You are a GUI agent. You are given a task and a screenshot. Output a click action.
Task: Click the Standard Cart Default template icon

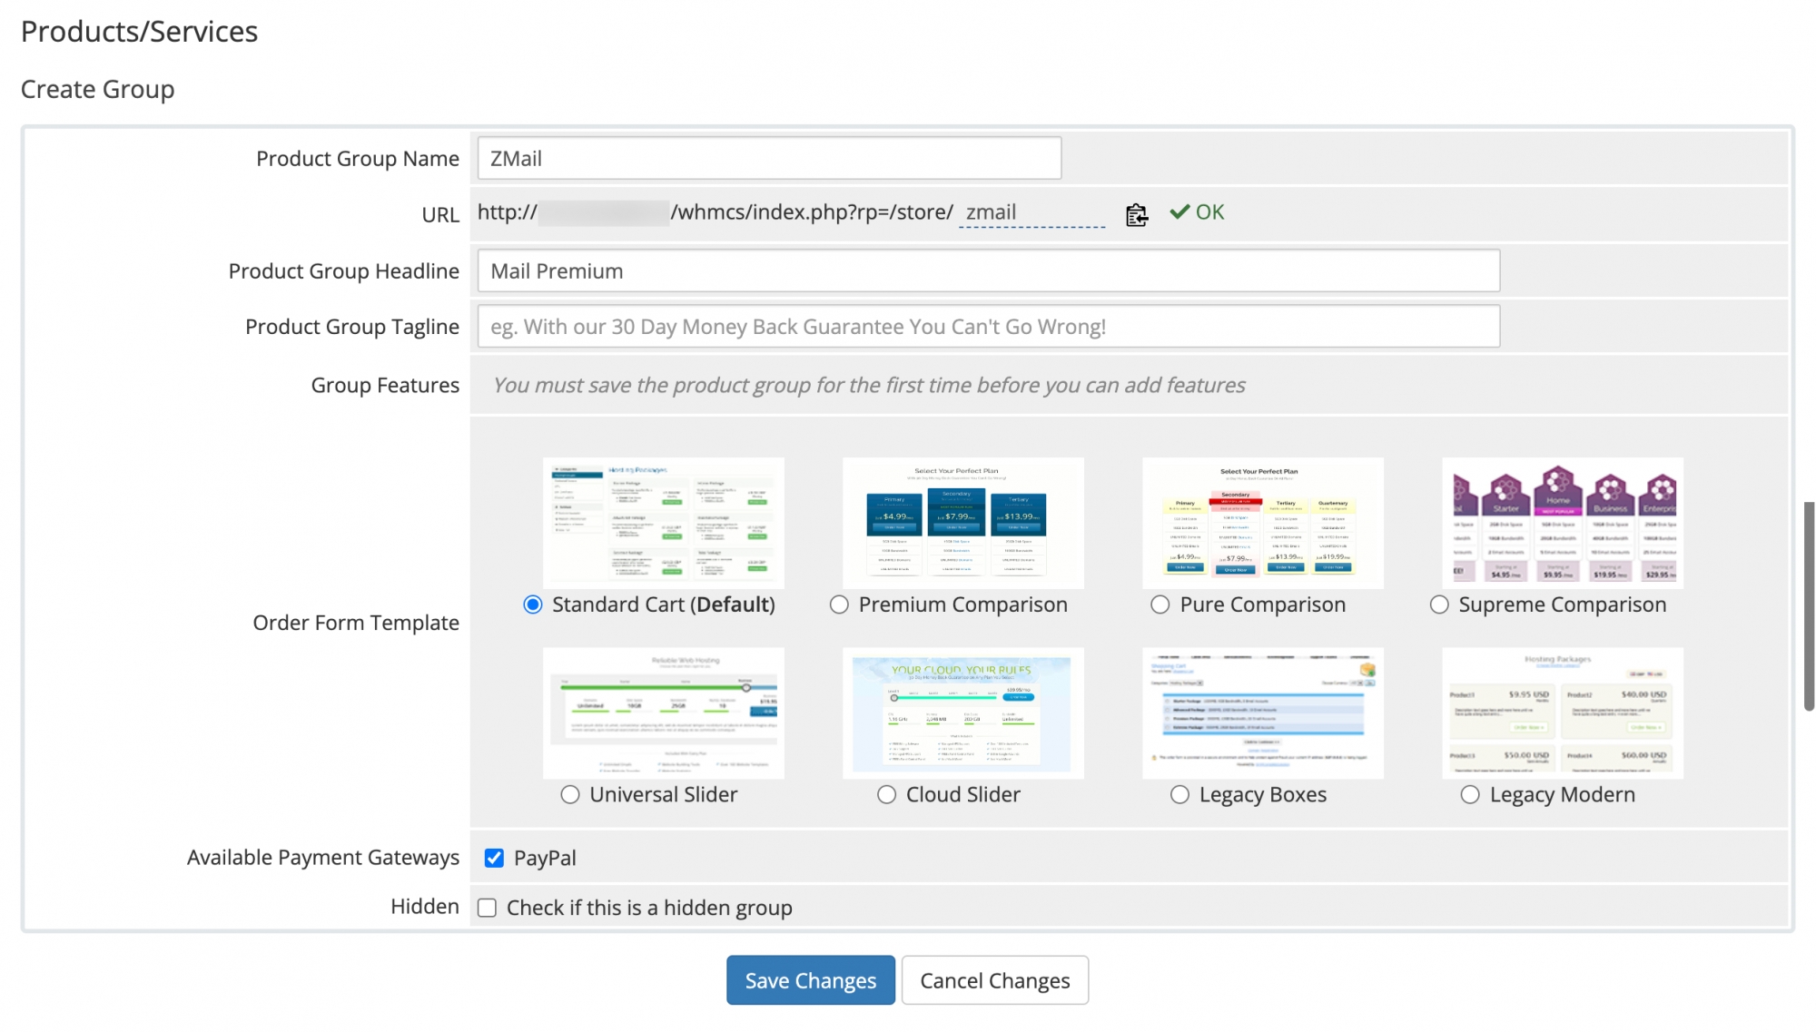664,521
